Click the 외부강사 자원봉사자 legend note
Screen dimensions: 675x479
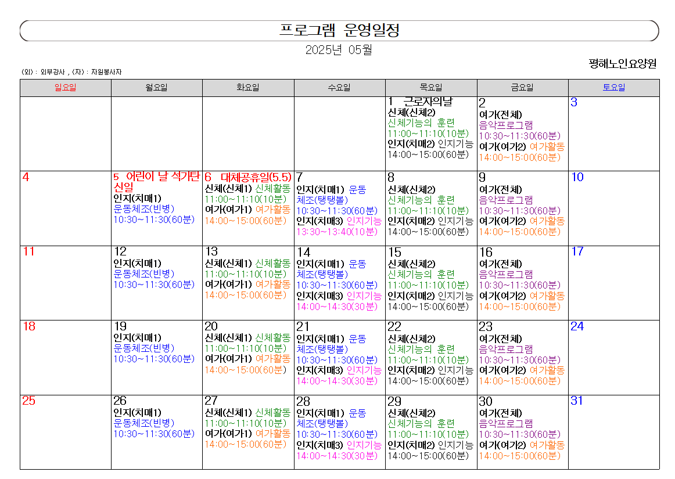pyautogui.click(x=71, y=72)
